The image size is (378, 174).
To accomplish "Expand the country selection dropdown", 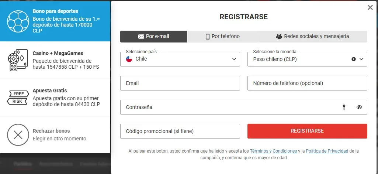I will tap(234, 59).
